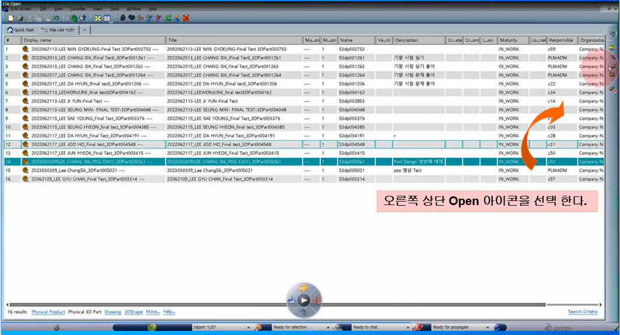The width and height of the screenshot is (620, 335).
Task: Open the Search Criteria link
Action: (x=582, y=312)
